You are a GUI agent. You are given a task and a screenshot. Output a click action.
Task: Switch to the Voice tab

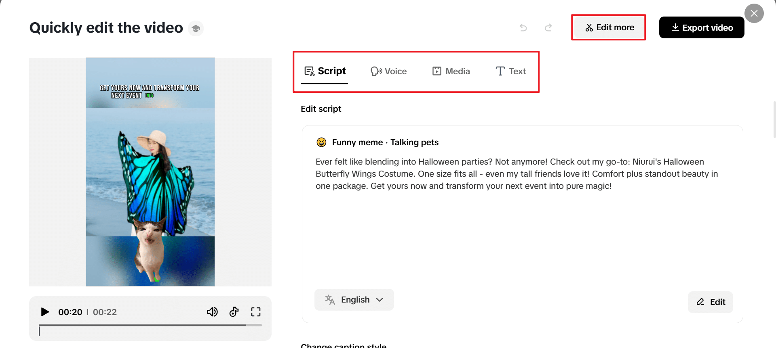point(389,71)
